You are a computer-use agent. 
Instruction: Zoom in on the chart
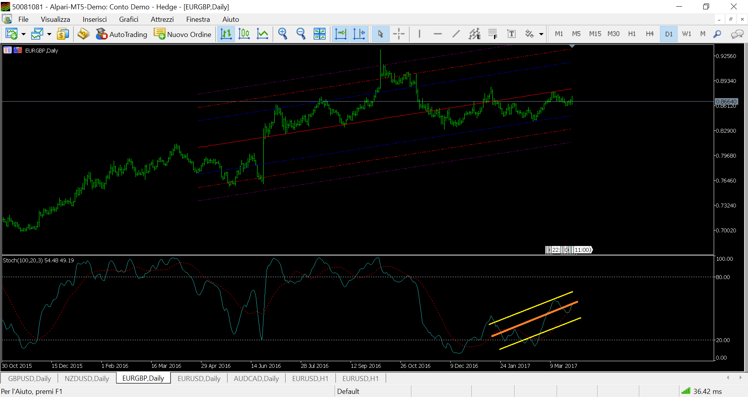click(282, 34)
